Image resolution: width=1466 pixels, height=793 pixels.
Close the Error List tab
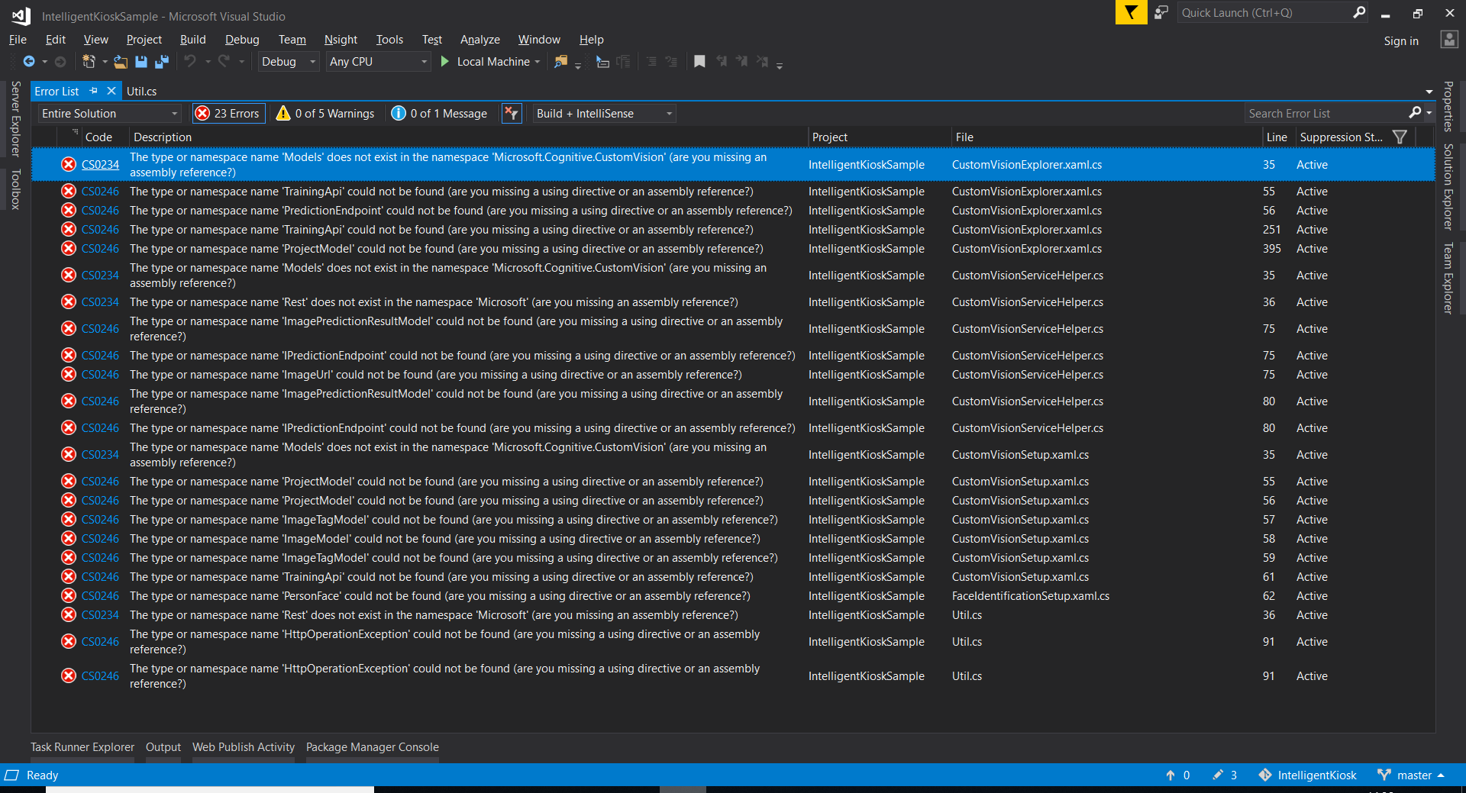[x=111, y=91]
